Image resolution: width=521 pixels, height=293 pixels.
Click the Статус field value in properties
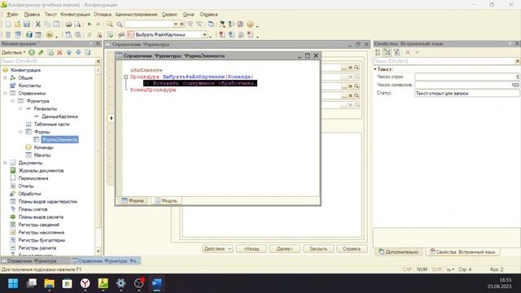click(x=466, y=94)
